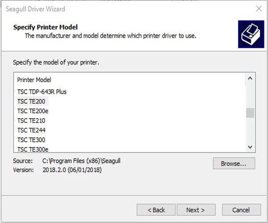Proceed with the Next > button
268x223 pixels.
pos(196,210)
